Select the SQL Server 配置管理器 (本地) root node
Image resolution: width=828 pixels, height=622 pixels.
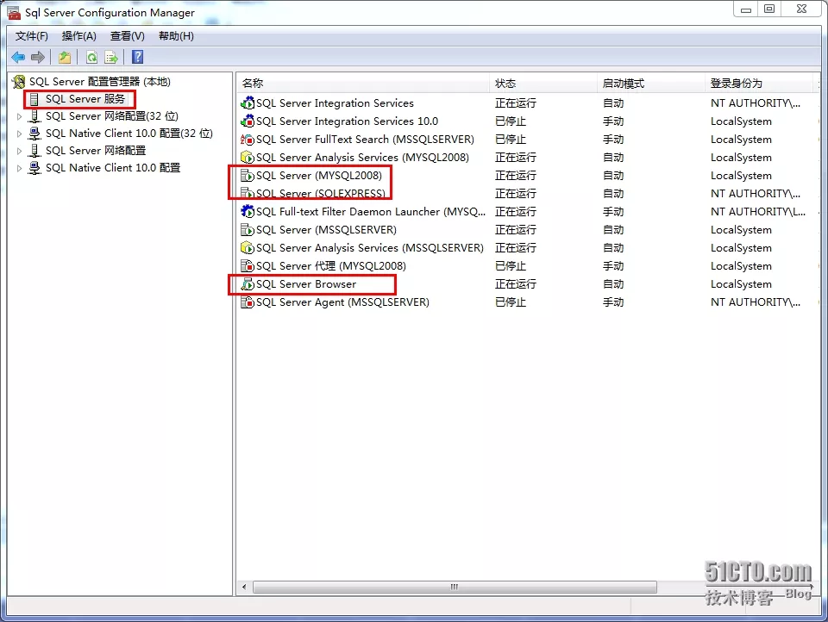[x=100, y=81]
